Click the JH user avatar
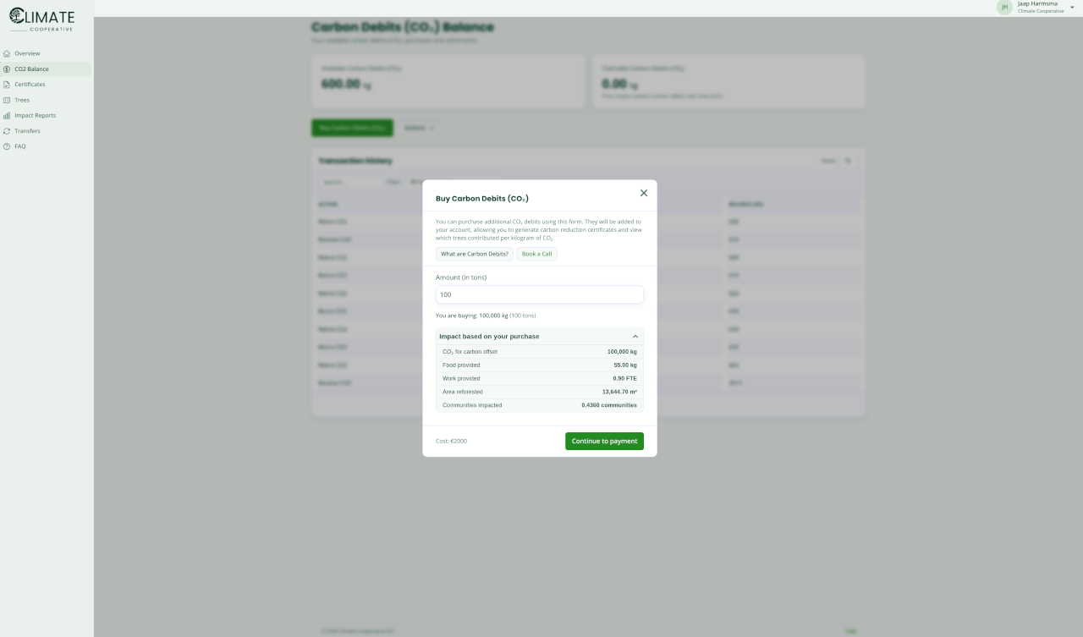The height and width of the screenshot is (637, 1083). 1004,8
